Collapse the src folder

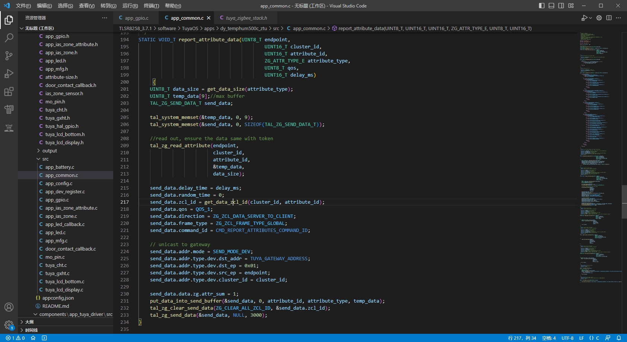tap(45, 159)
